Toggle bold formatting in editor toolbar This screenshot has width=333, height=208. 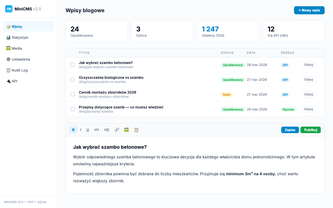73,130
